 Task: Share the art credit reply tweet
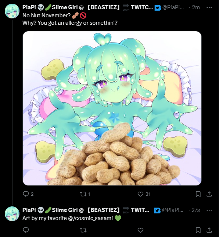209,230
